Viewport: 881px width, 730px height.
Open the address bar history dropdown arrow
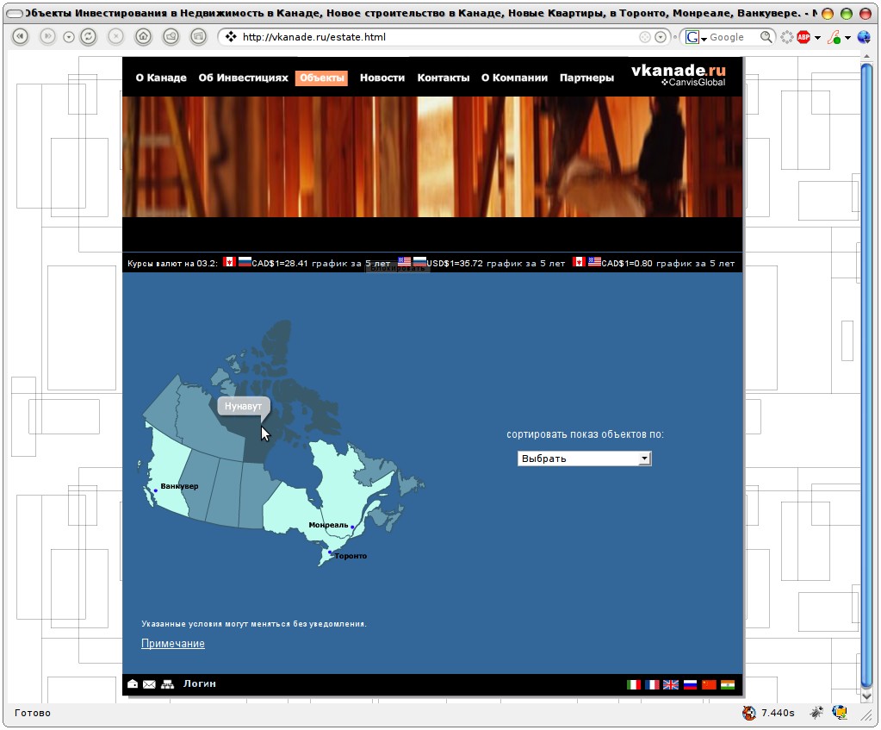click(661, 37)
